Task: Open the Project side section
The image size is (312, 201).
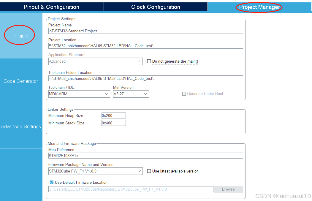Action: [21, 36]
